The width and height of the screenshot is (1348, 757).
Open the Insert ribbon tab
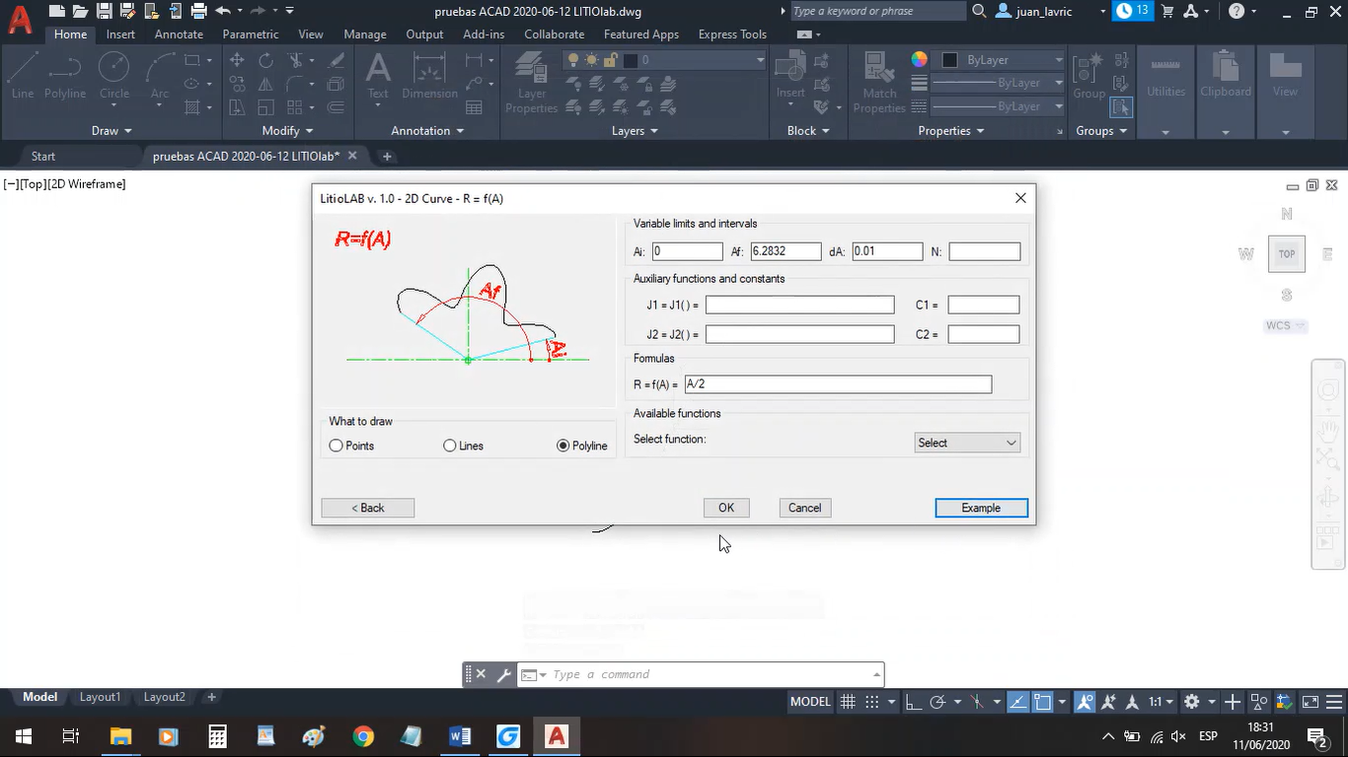click(x=120, y=34)
